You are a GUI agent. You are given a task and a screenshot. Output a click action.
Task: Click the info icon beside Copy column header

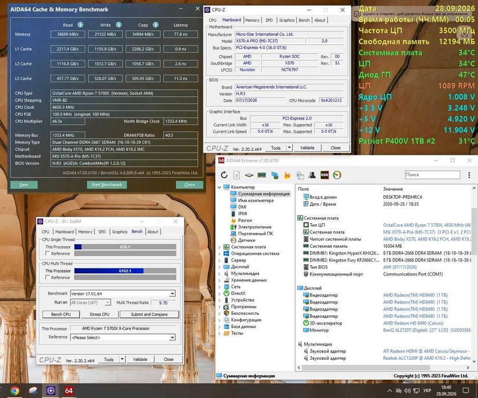click(156, 24)
